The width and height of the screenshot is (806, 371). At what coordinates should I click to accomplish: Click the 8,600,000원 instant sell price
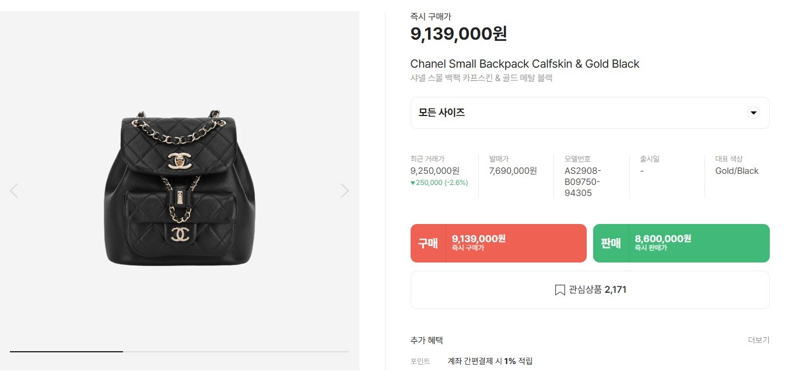pyautogui.click(x=663, y=239)
